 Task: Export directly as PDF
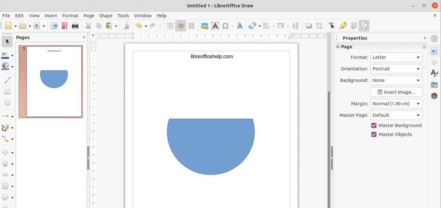pos(65,26)
